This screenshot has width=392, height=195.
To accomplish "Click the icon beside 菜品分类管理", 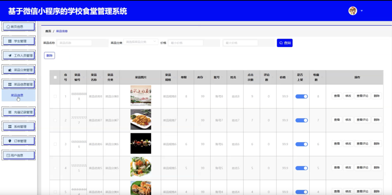I will tap(10, 70).
